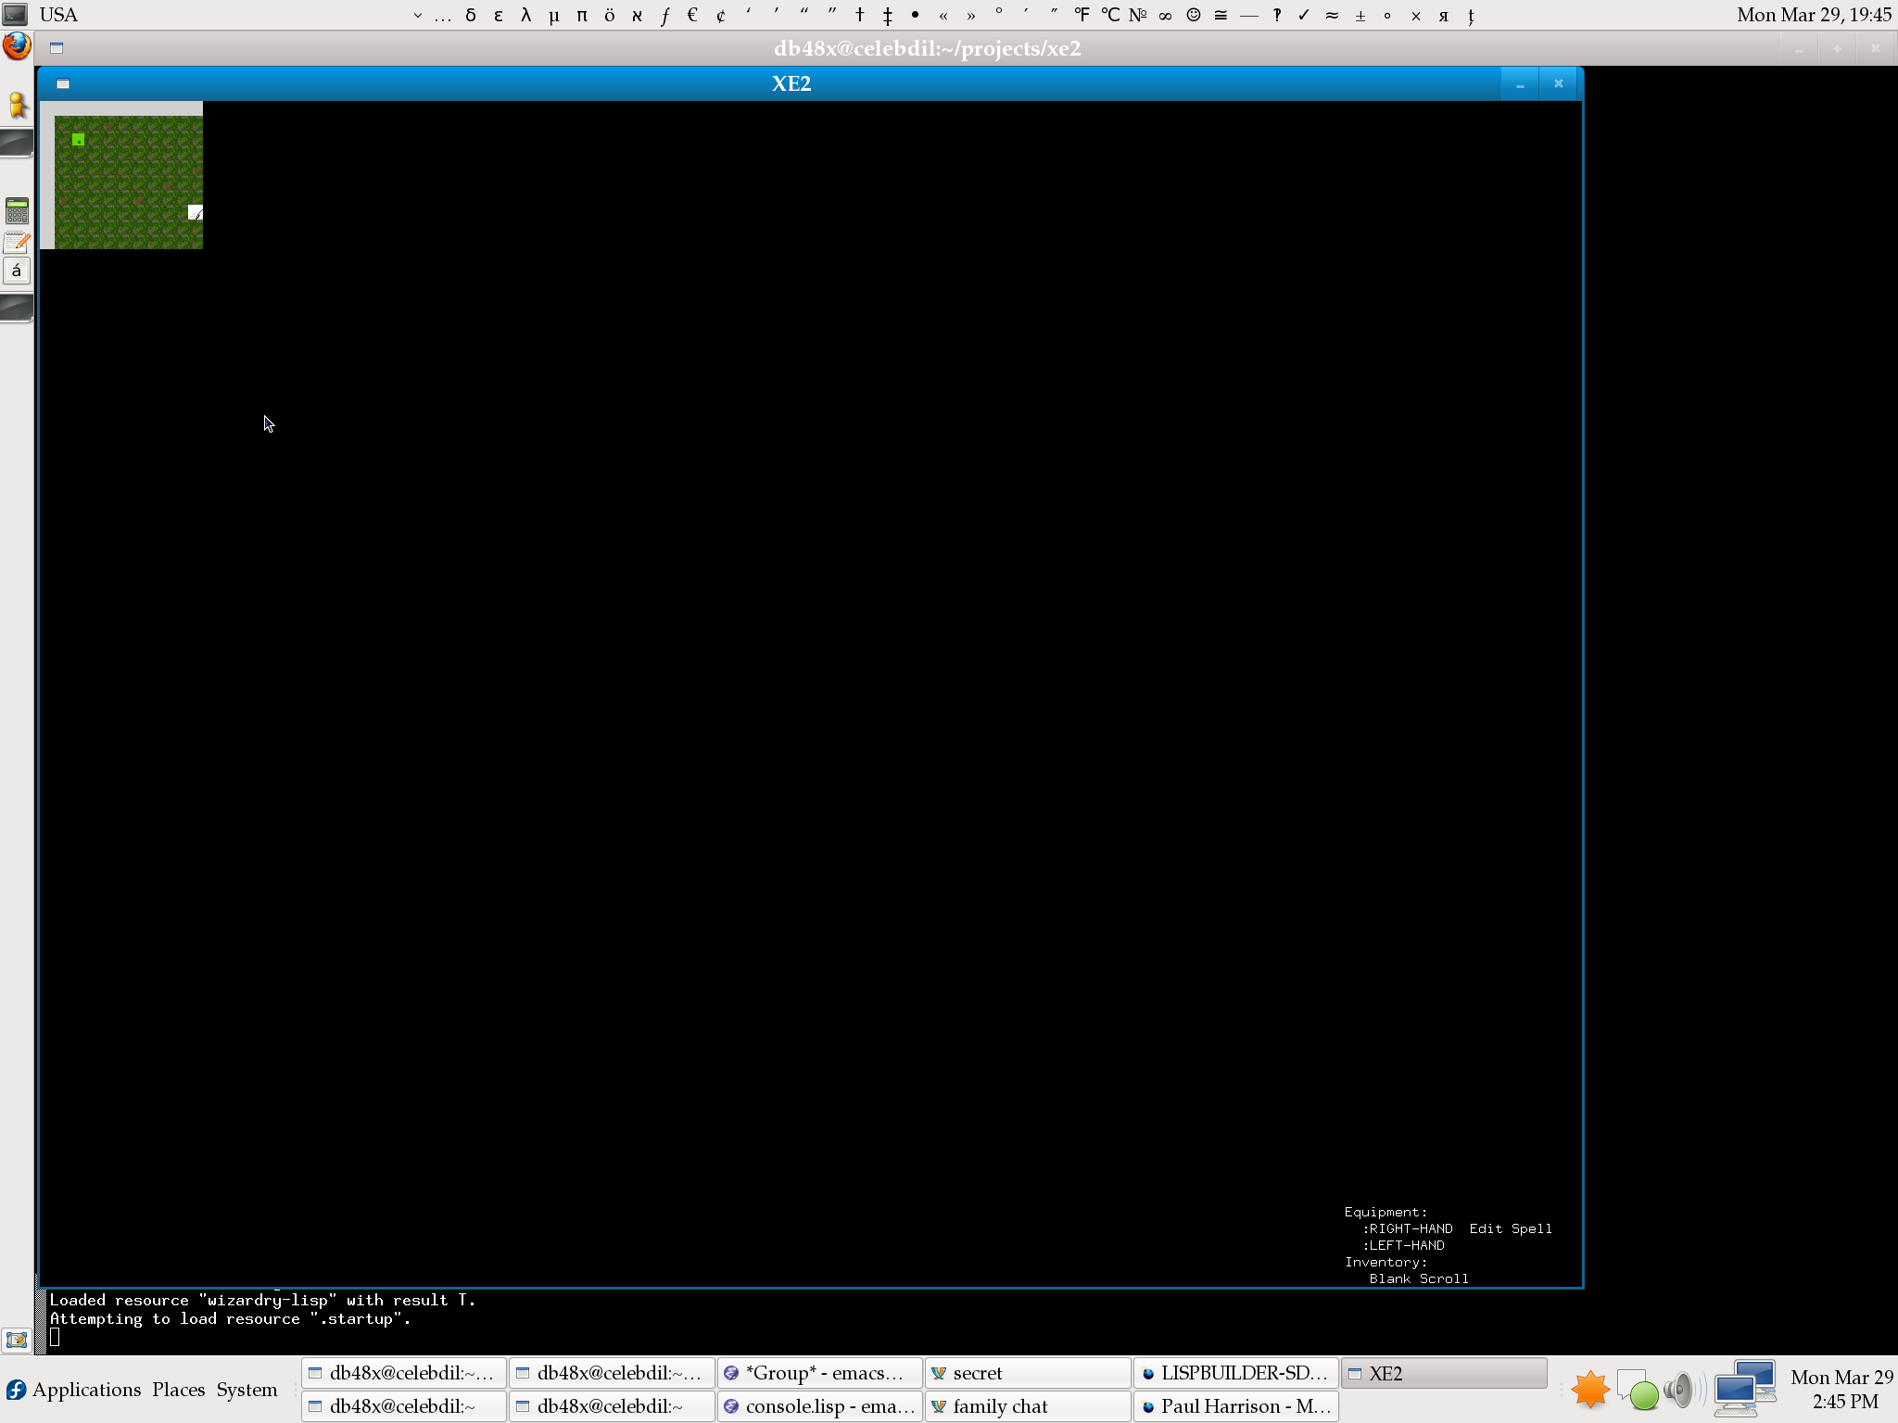Screen dimensions: 1898x1423
Task: Insert the plus-minus symbol from the palette
Action: 1360,15
